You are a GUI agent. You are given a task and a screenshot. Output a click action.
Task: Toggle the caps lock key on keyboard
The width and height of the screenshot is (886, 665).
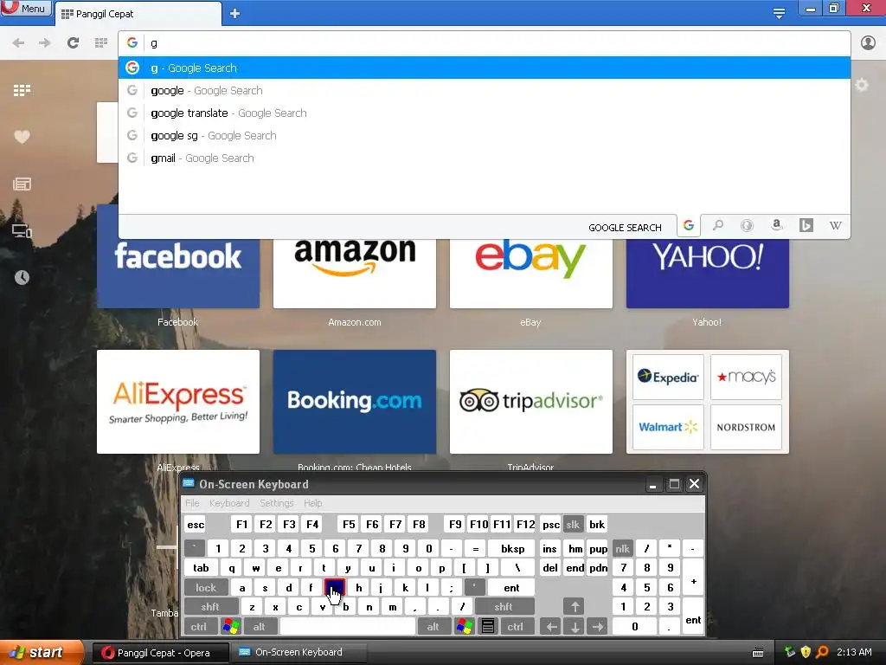[206, 588]
